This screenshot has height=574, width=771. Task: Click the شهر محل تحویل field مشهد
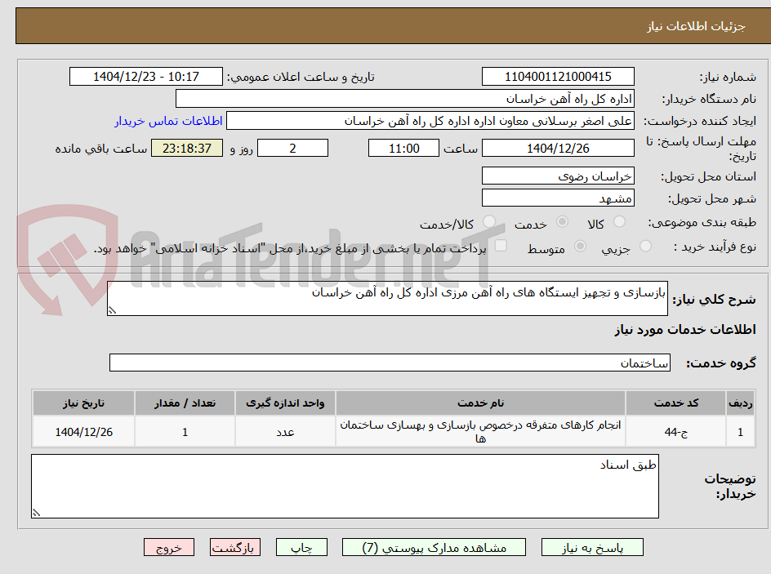[558, 198]
